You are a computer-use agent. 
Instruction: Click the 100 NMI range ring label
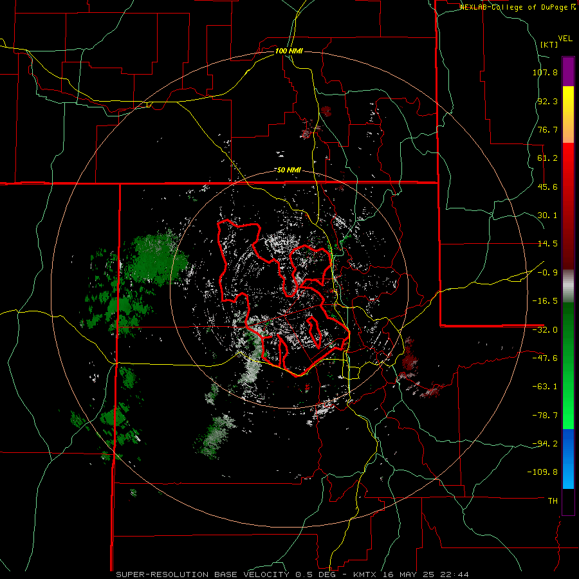point(289,51)
